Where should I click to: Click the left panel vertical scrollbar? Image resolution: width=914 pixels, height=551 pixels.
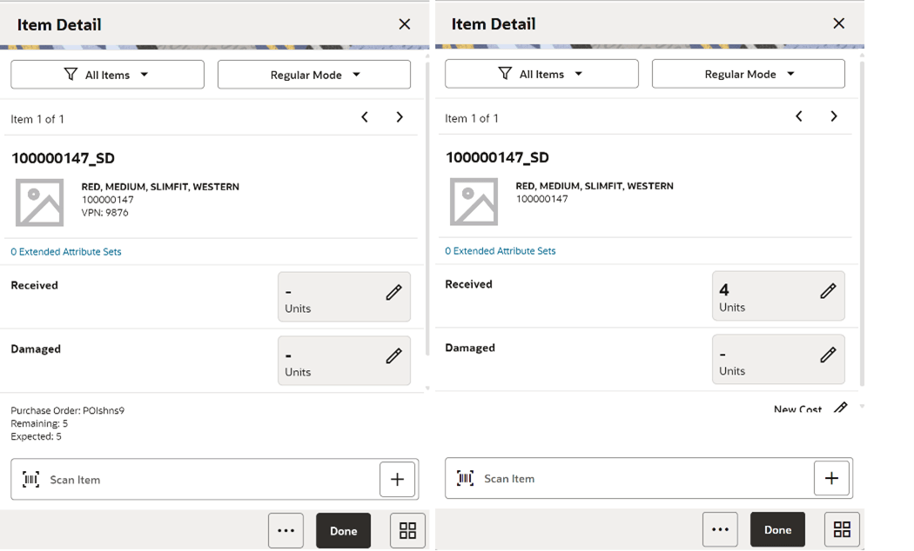(427, 209)
